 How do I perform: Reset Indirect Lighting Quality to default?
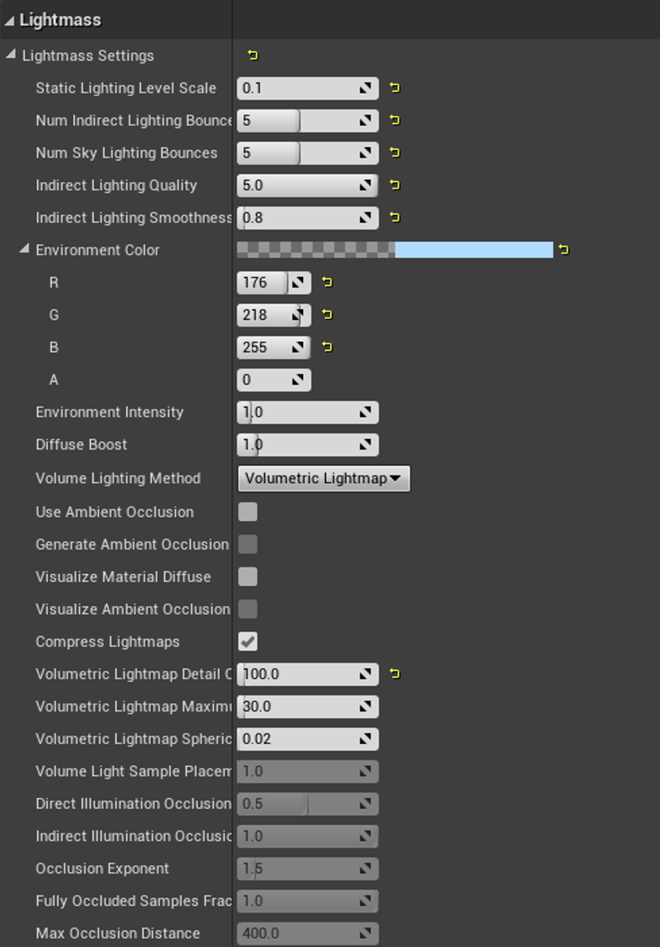(395, 185)
